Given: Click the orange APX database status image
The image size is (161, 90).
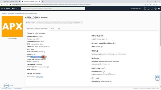Looking at the screenshot, I should pyautogui.click(x=12, y=26).
